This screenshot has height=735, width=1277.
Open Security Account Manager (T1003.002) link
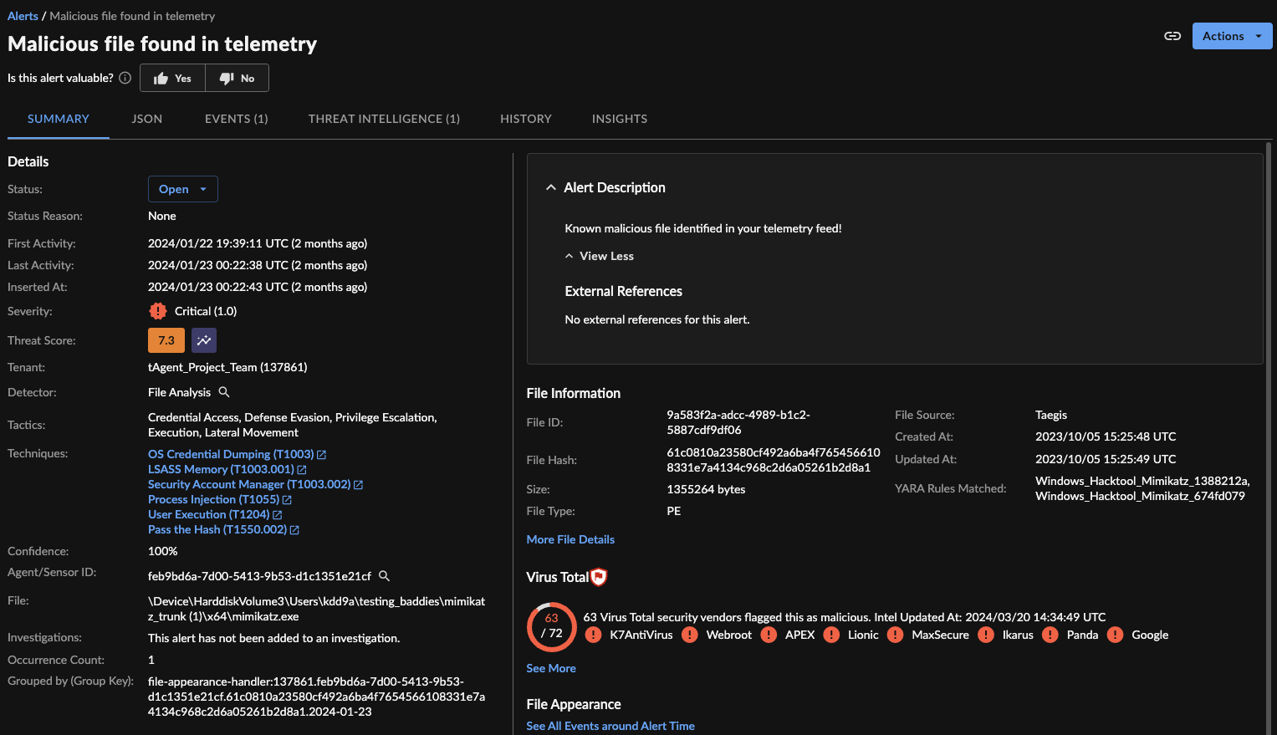(x=249, y=484)
